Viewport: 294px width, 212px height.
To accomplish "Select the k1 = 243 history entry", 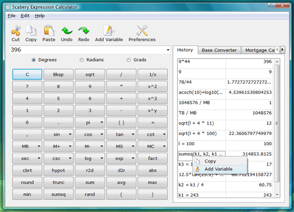I will [x=201, y=195].
